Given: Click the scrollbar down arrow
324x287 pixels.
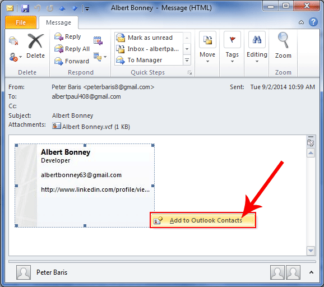Looking at the screenshot, I should [311, 251].
